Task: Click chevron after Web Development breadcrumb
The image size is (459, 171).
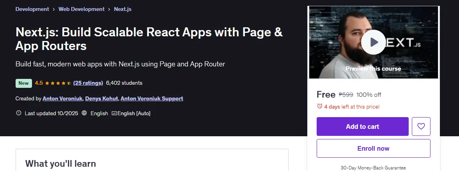Action: point(109,9)
